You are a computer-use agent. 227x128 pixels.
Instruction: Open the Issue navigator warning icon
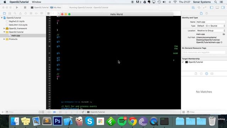point(20,14)
